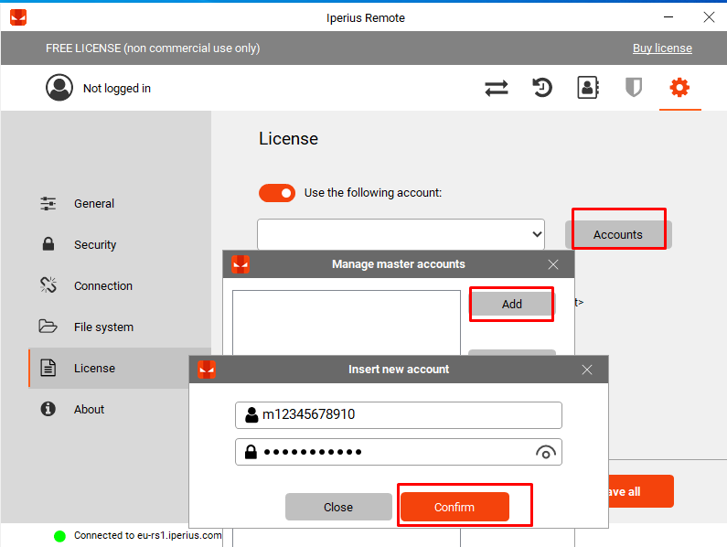Click the Not logged in text
This screenshot has width=727, height=547.
[117, 88]
